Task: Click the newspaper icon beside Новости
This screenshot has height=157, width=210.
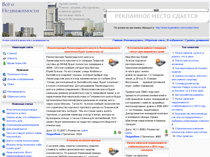Action: (4, 58)
